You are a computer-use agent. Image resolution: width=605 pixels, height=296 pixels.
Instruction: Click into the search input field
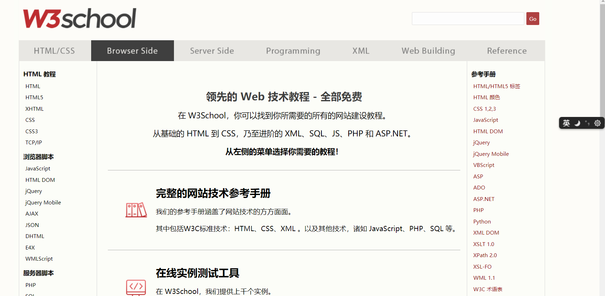(468, 19)
